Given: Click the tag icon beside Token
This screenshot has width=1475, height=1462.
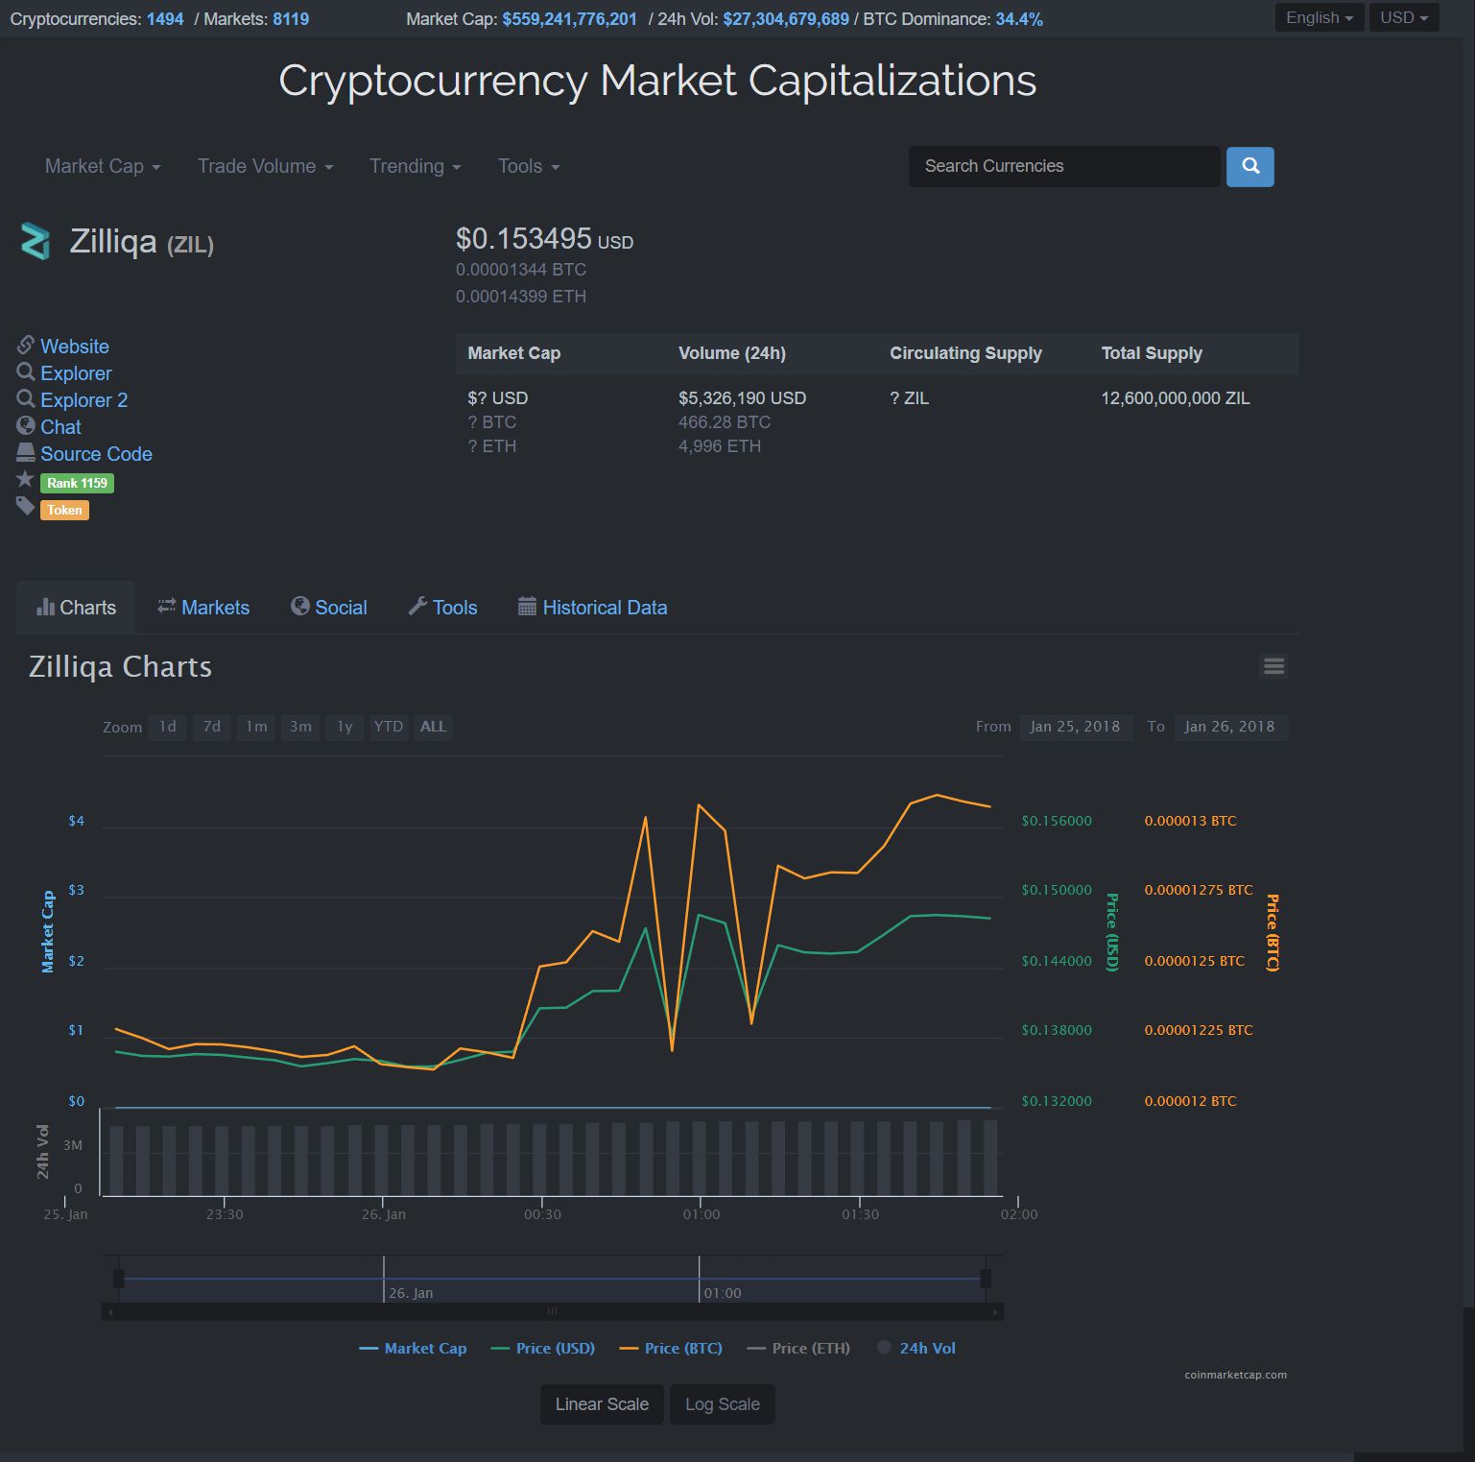Looking at the screenshot, I should 25,506.
